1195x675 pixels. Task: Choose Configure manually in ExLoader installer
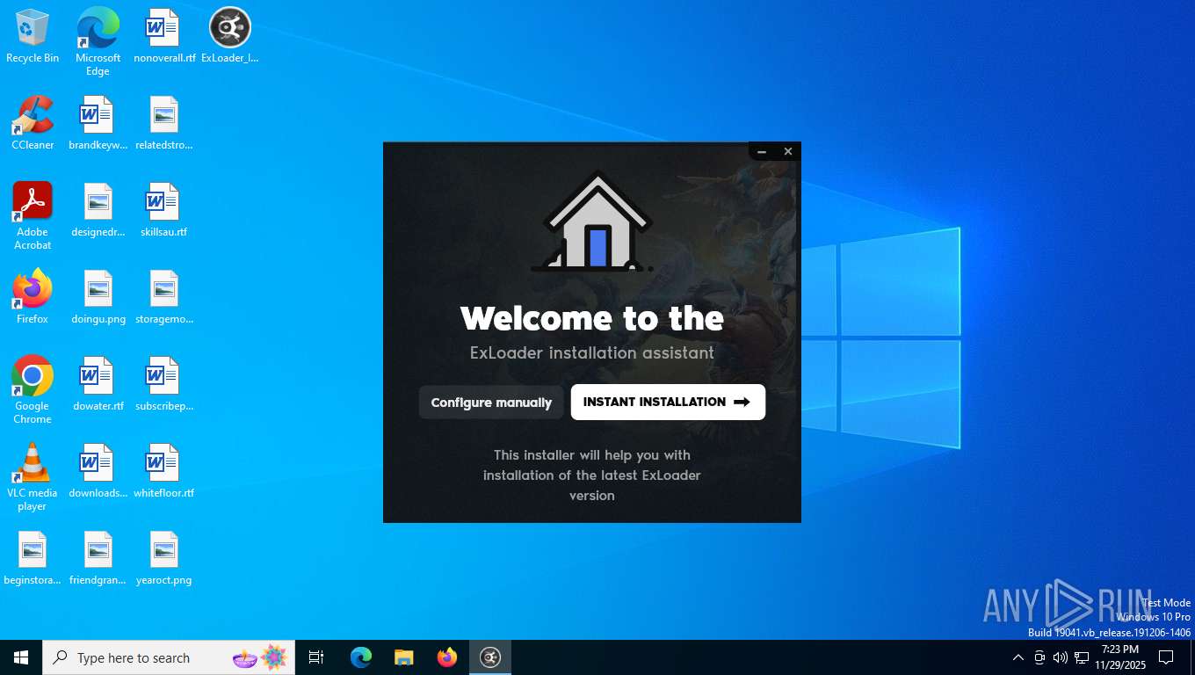pos(491,403)
